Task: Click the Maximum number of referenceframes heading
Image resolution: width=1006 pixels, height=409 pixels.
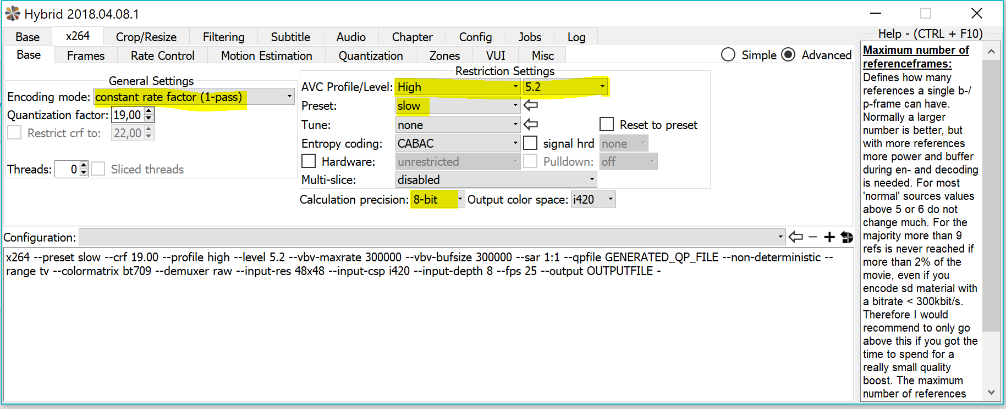Action: [x=916, y=57]
